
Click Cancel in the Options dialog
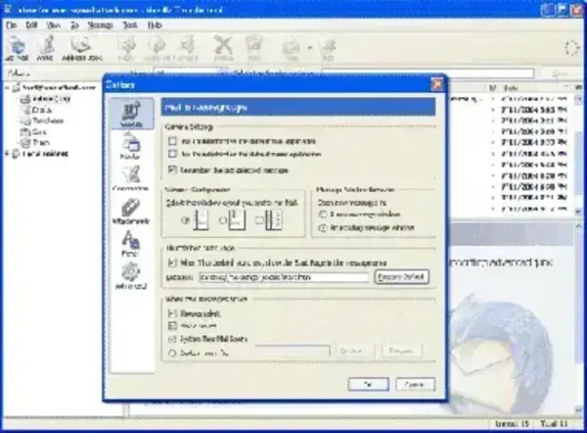tap(415, 384)
